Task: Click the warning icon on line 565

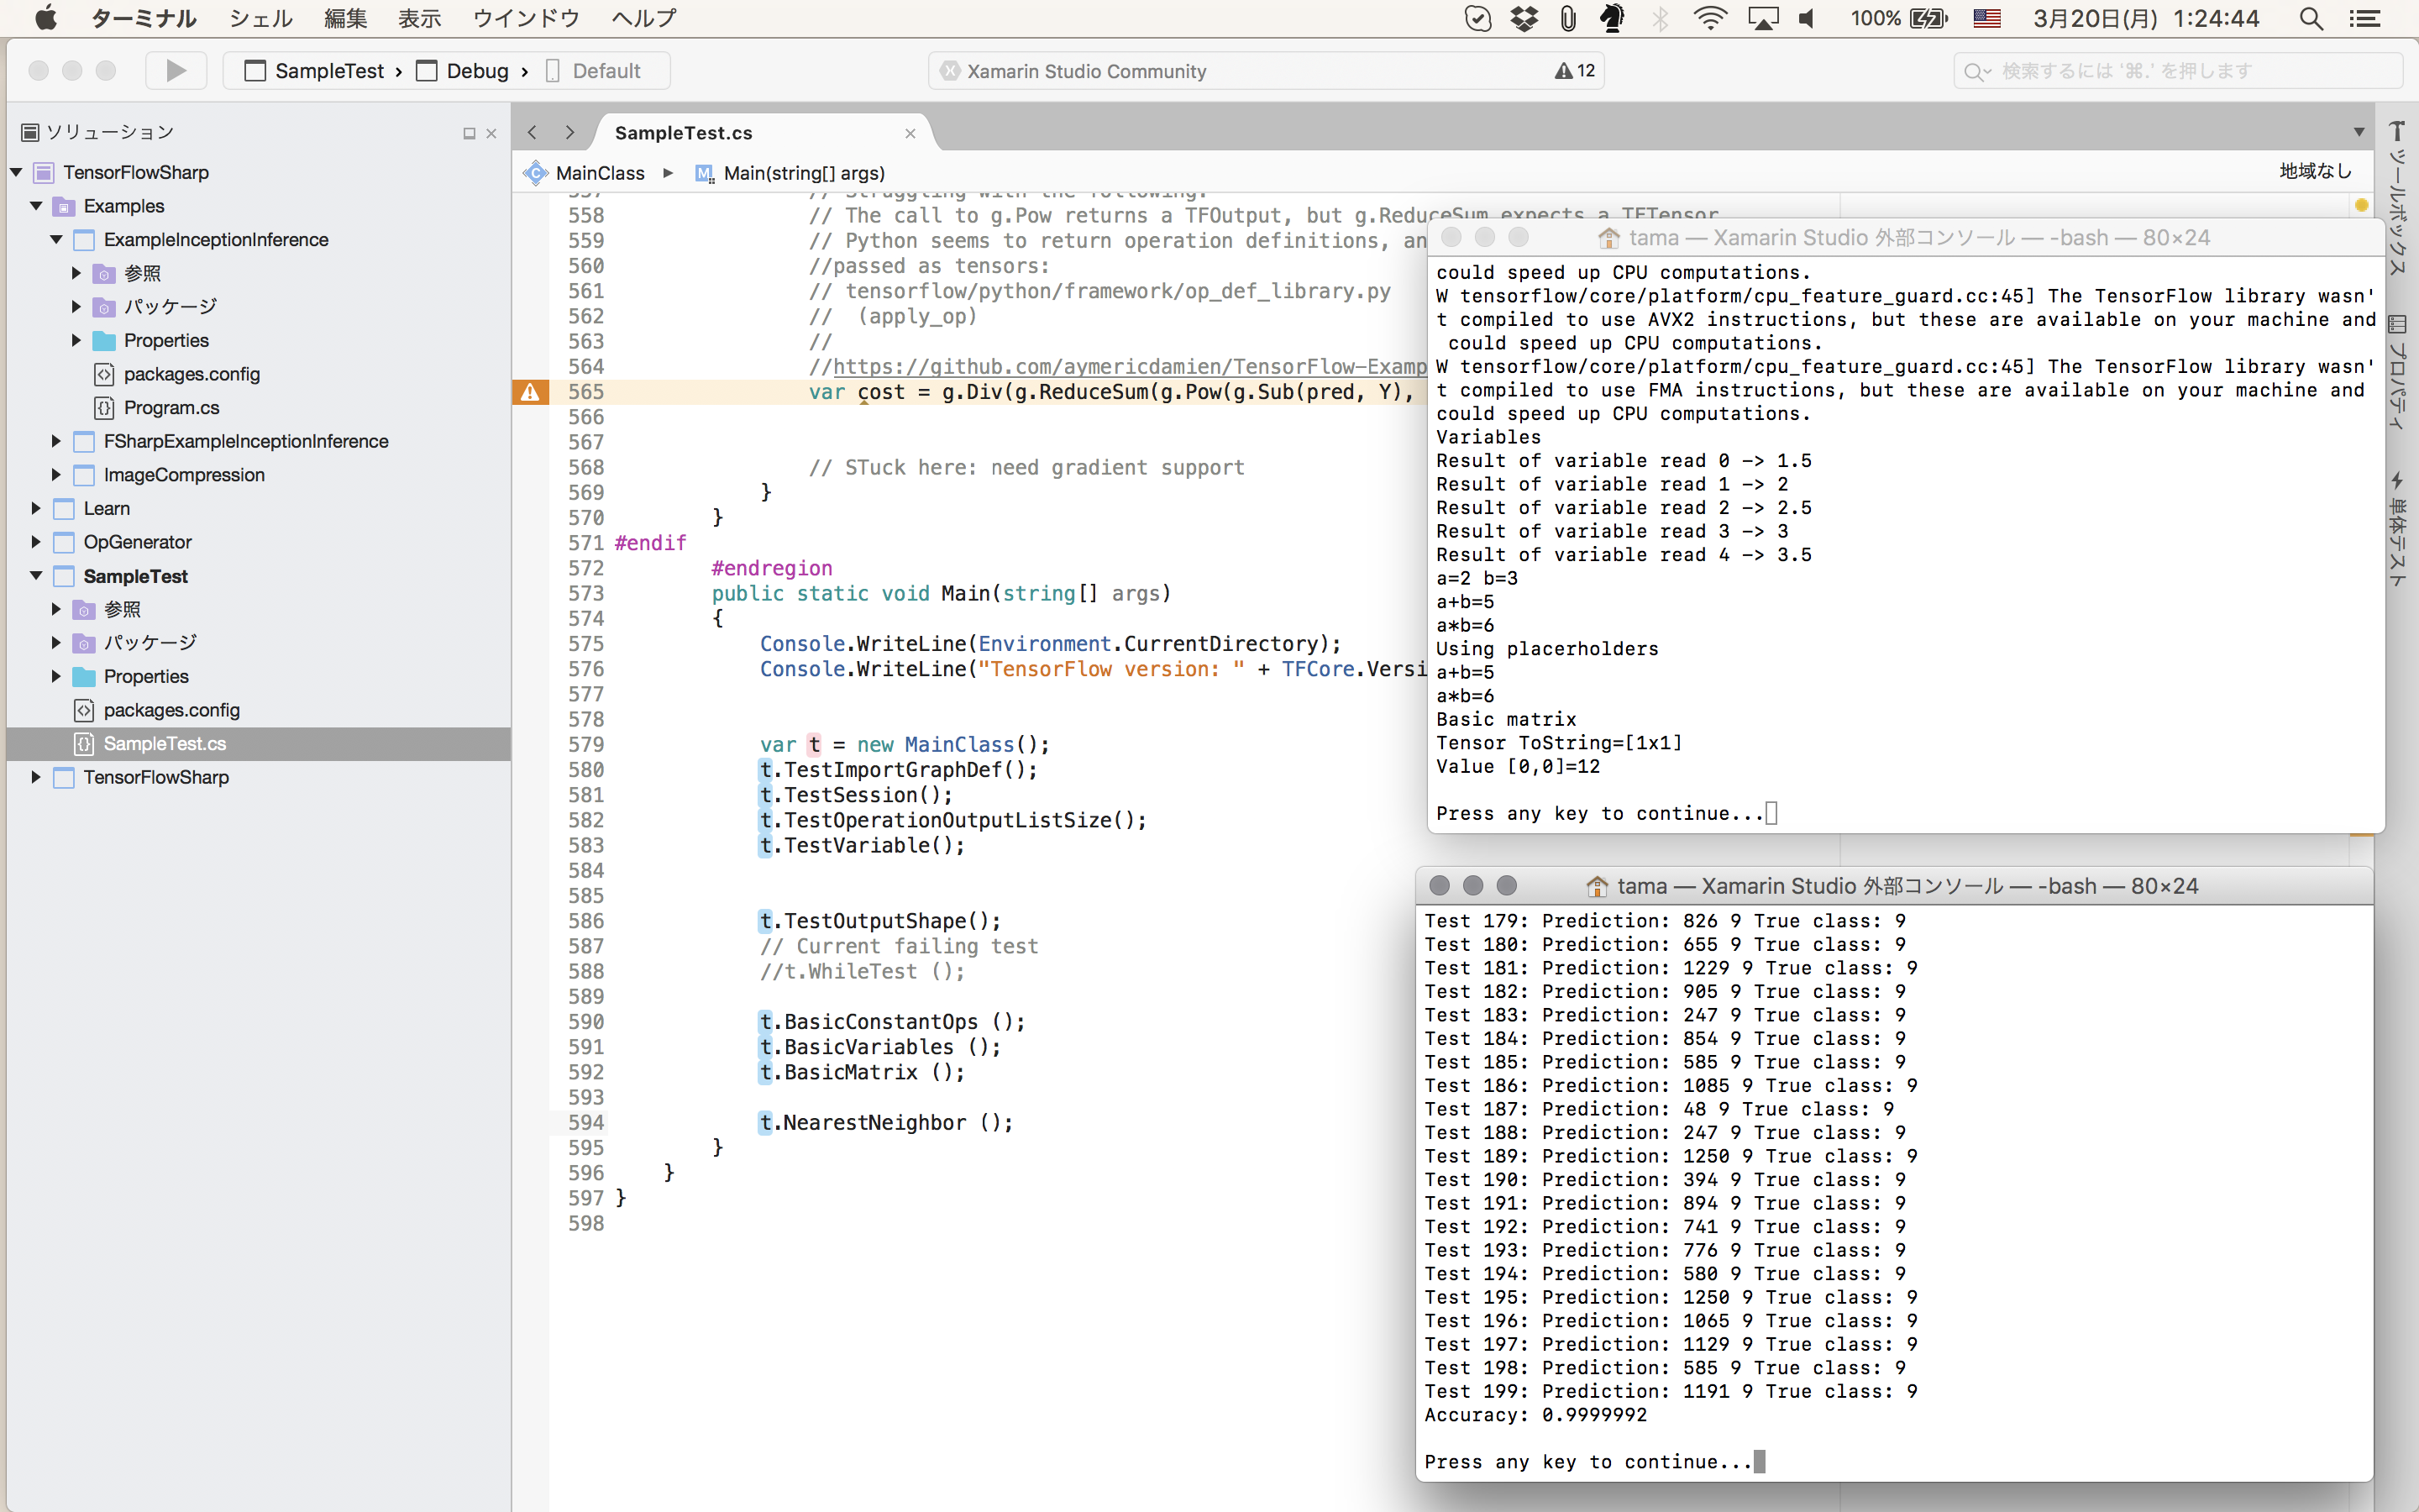Action: click(530, 392)
